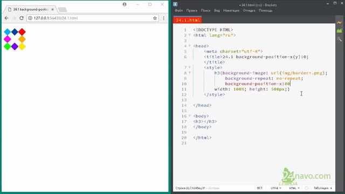Screen dimensions: 345x194
Task: Open Chrome three-dot menu
Action: 164,18
